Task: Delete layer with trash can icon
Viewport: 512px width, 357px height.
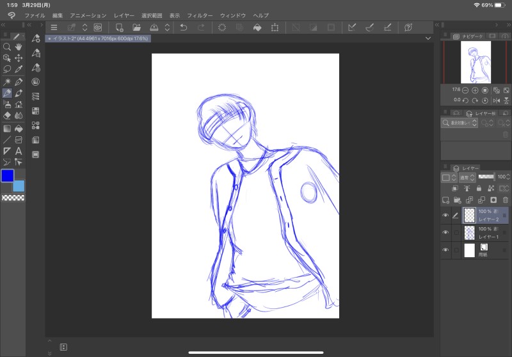Action: pyautogui.click(x=505, y=200)
